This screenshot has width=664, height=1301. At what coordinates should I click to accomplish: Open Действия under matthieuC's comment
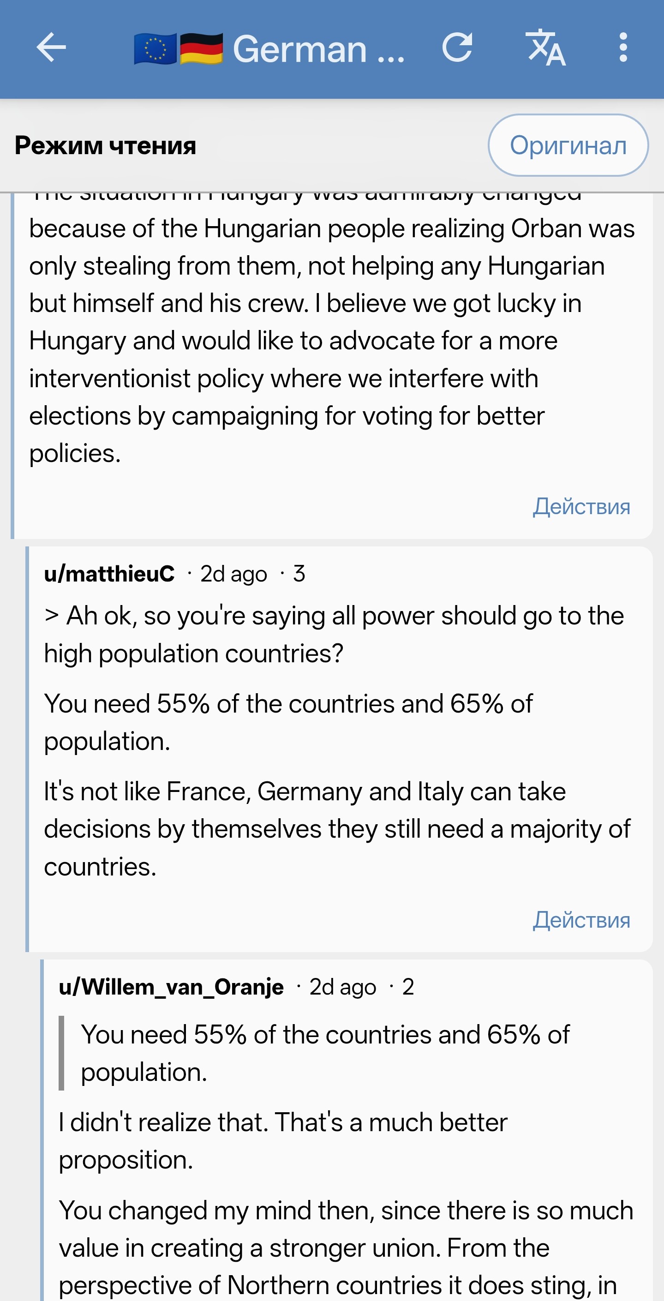[582, 920]
